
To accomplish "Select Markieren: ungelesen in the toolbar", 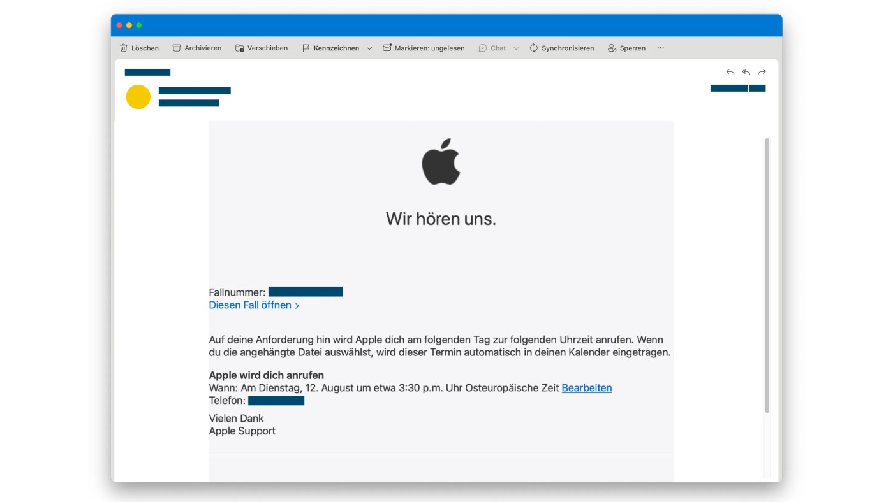I will [x=424, y=48].
